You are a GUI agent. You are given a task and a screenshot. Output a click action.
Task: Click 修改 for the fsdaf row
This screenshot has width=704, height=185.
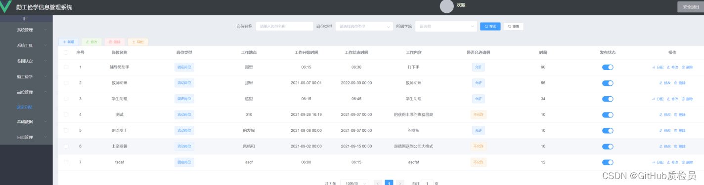[672, 162]
